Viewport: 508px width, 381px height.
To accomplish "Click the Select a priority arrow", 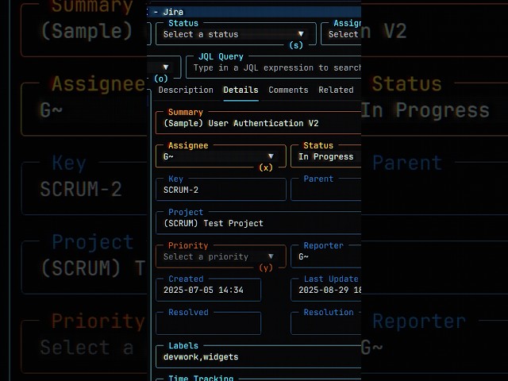I will pos(271,256).
